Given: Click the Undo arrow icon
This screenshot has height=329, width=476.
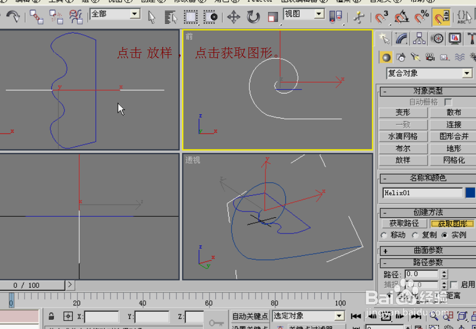Looking at the screenshot, I should (13, 16).
